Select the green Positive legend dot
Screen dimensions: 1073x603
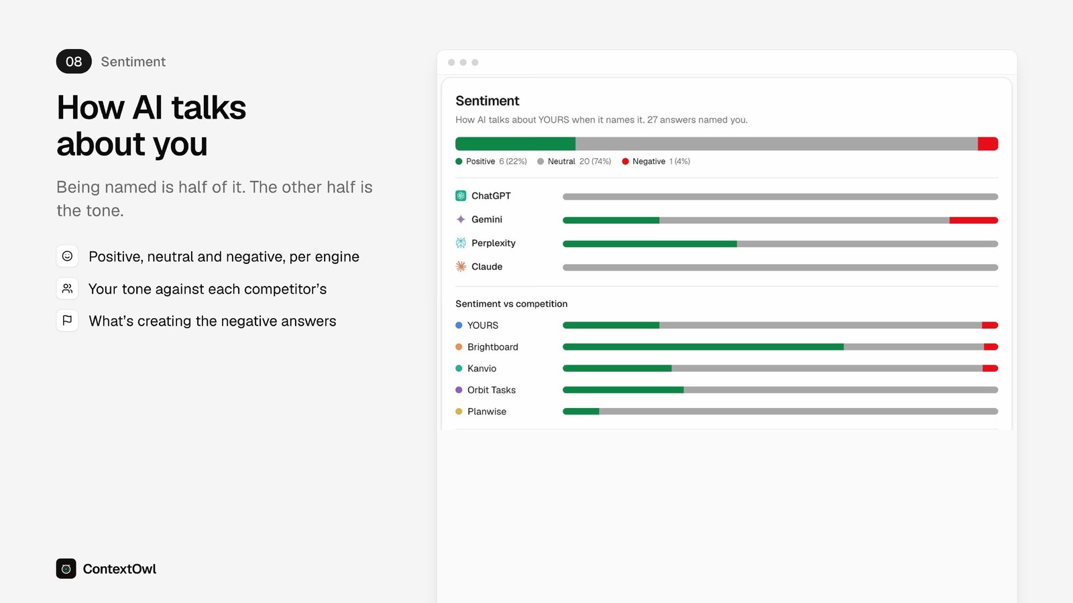[459, 161]
